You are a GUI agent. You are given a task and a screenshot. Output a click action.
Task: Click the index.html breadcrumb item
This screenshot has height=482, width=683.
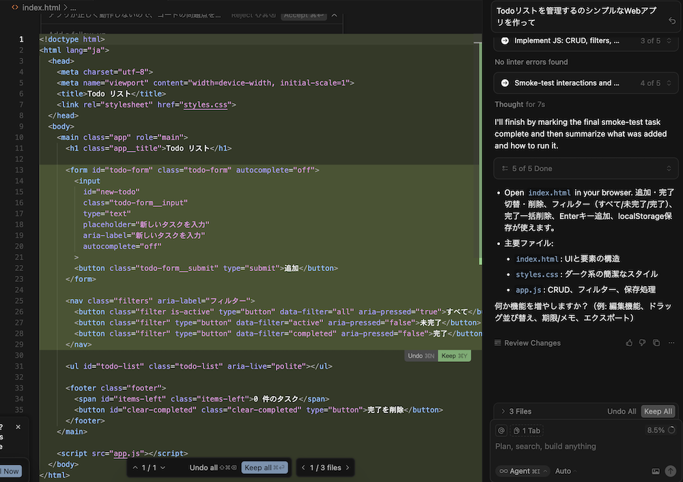(41, 8)
